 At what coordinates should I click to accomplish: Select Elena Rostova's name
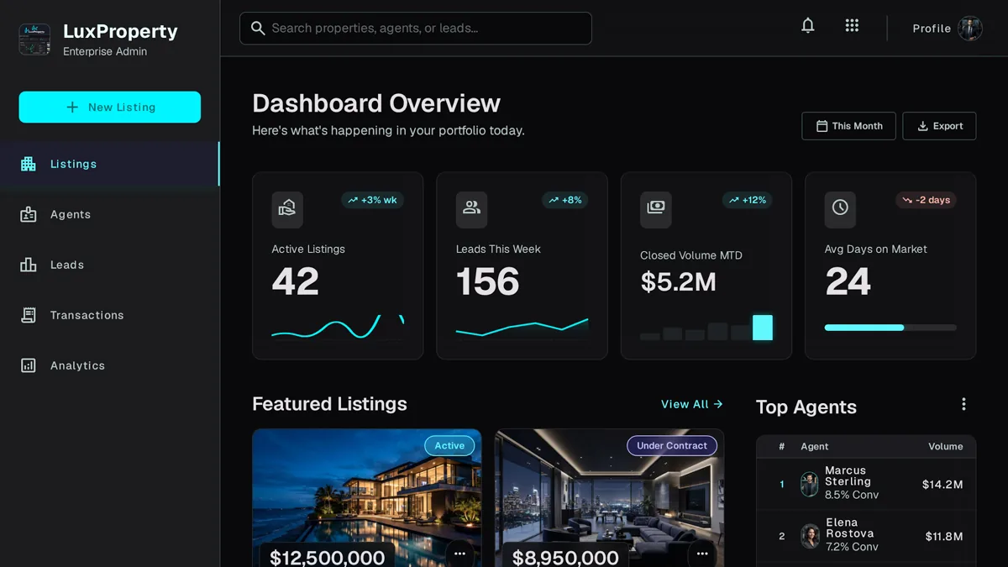click(850, 528)
